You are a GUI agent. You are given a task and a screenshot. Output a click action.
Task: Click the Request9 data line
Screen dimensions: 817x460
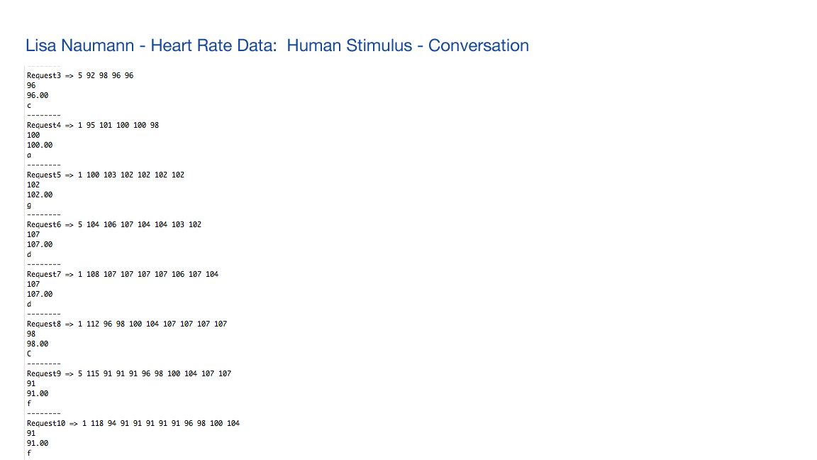(x=129, y=373)
